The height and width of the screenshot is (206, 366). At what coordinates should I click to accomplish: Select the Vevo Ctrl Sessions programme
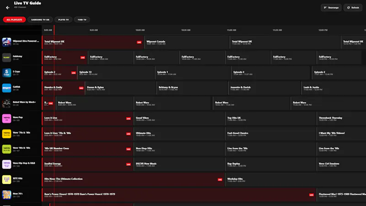pyautogui.click(x=341, y=164)
